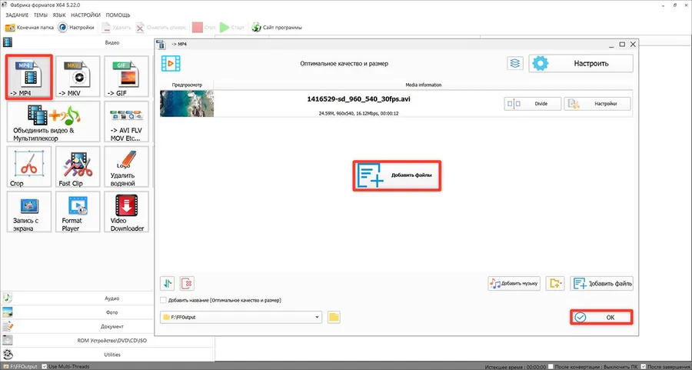Image resolution: width=692 pixels, height=370 pixels.
Task: Open the -> AVI FLV MOV Etc tool
Action: (126, 122)
